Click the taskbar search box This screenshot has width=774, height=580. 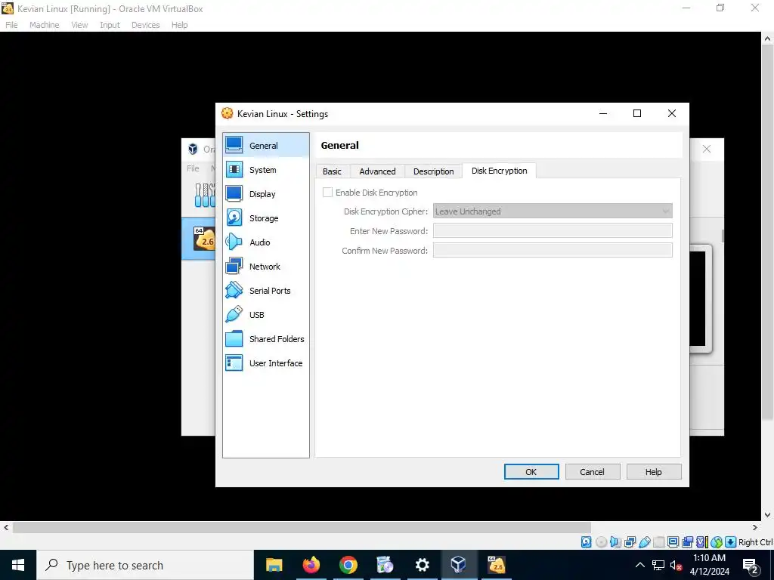click(x=145, y=565)
